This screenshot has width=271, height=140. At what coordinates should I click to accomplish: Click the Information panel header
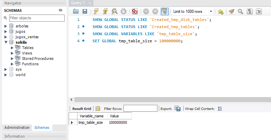(34, 136)
